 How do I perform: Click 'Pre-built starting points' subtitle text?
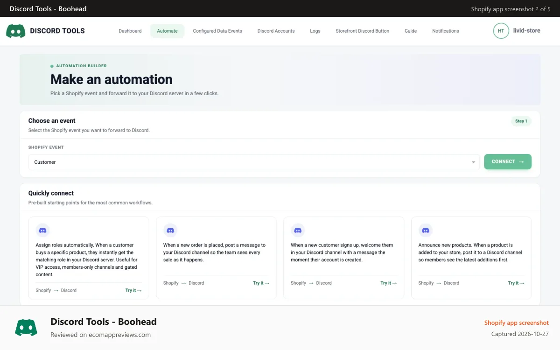pyautogui.click(x=91, y=203)
